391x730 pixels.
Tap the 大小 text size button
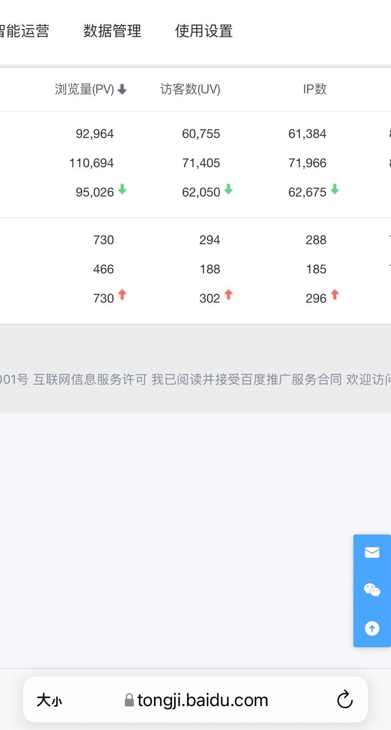tap(49, 700)
